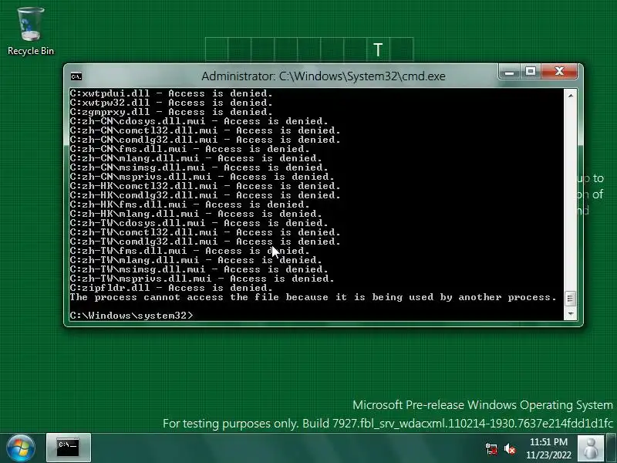Image resolution: width=617 pixels, height=463 pixels.
Task: Click the 'zh-TW\msimsg.dll.mui' output line
Action: tap(199, 269)
